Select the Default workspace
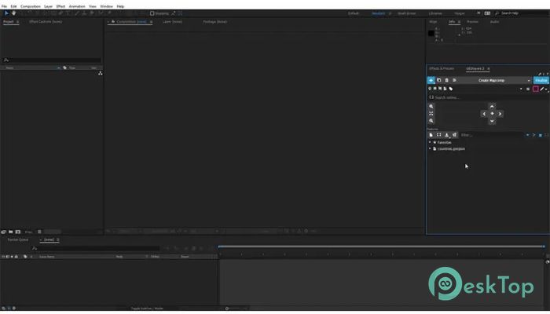 [354, 13]
